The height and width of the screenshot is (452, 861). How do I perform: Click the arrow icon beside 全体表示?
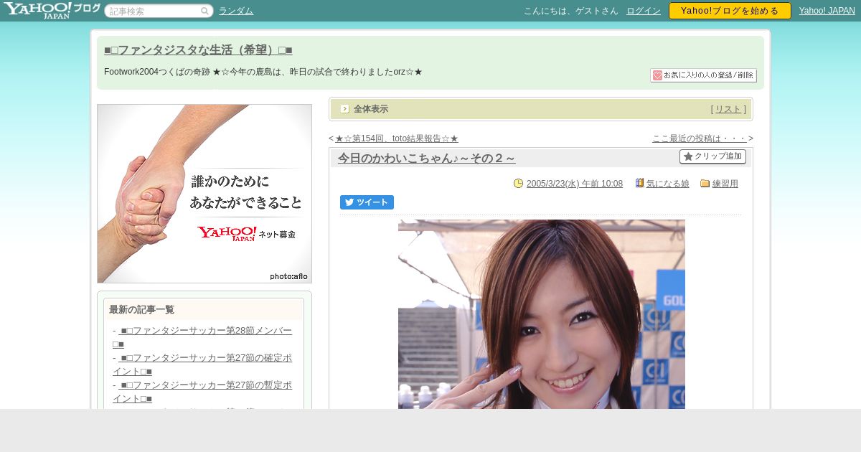pos(345,109)
